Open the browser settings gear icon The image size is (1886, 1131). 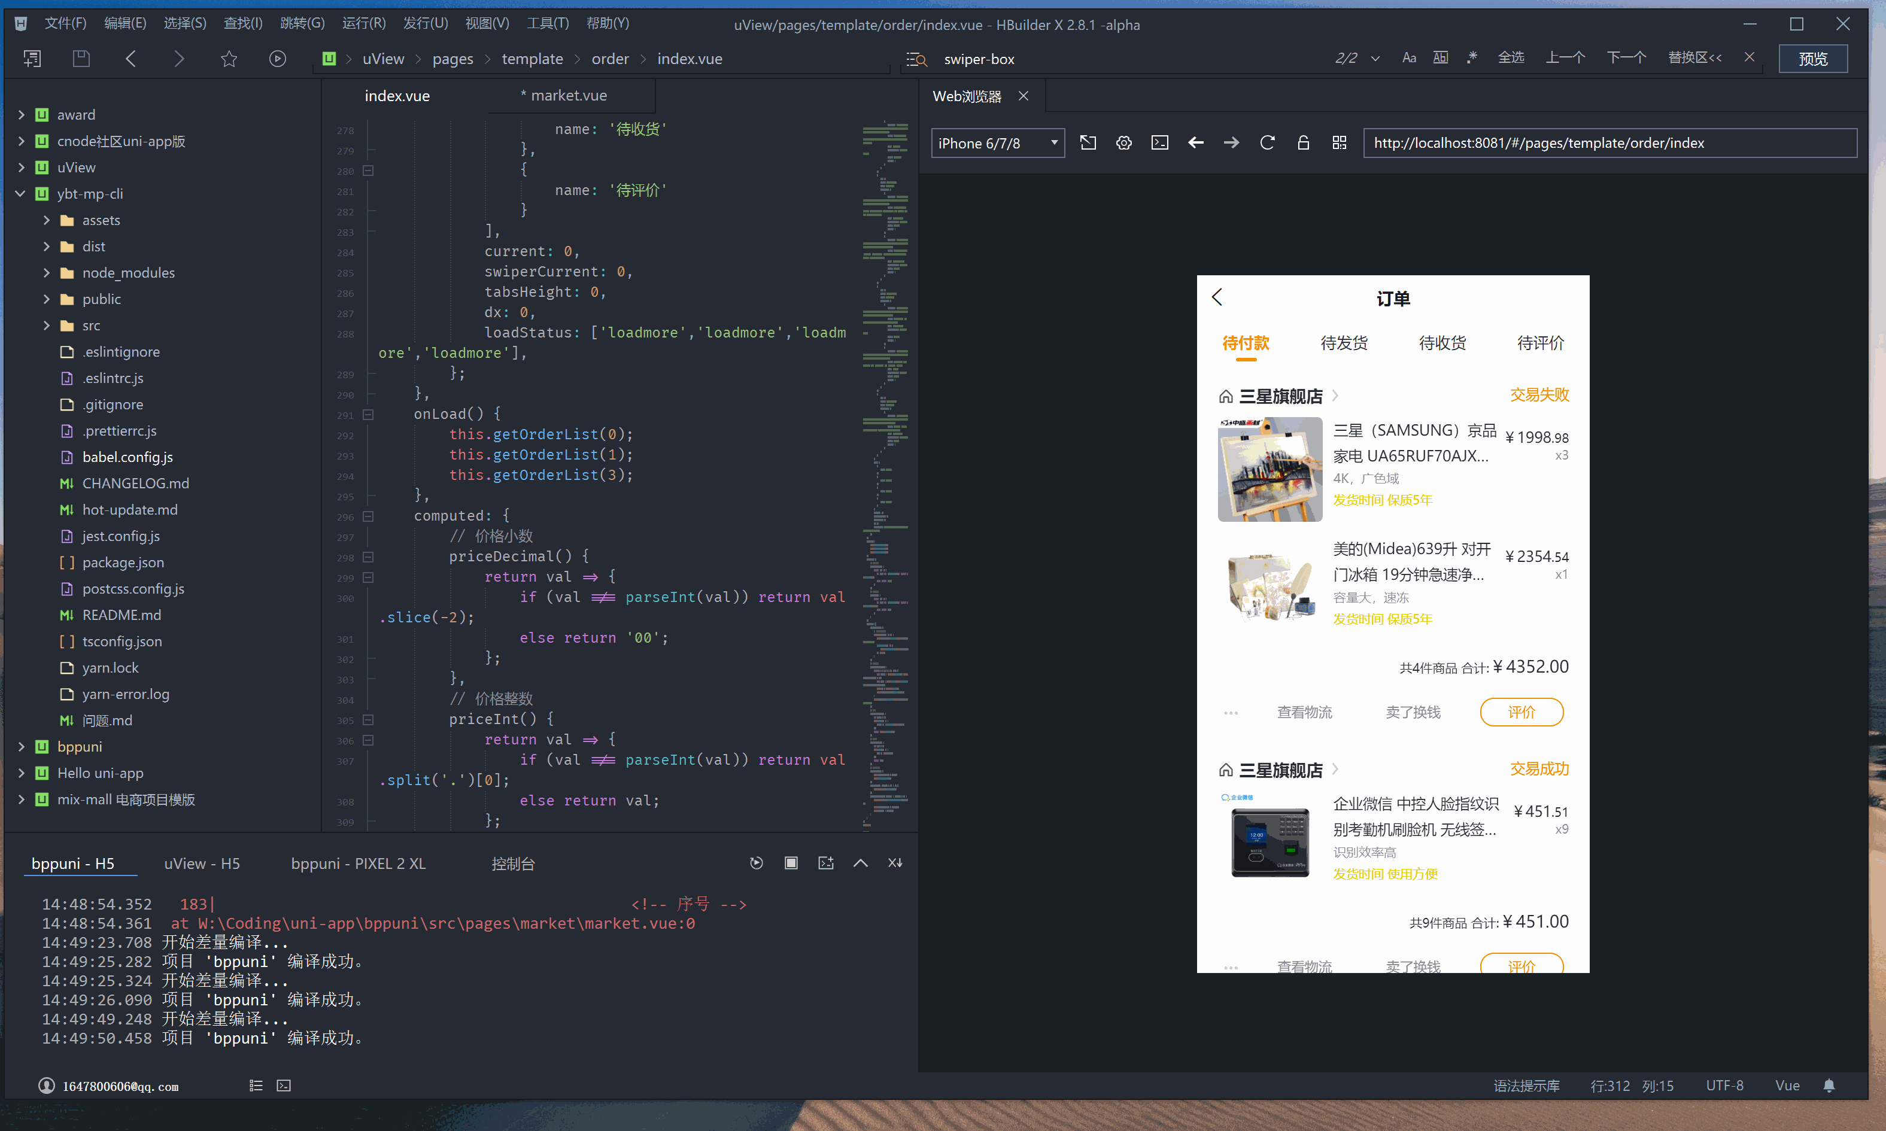[x=1123, y=142]
